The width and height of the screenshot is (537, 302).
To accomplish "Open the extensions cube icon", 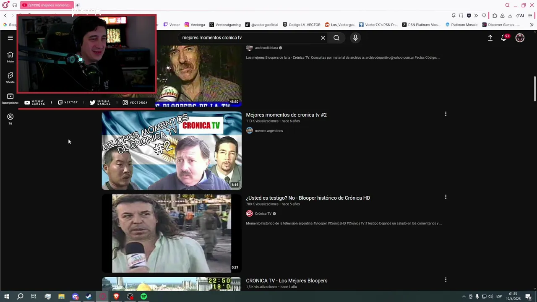I will click(495, 16).
